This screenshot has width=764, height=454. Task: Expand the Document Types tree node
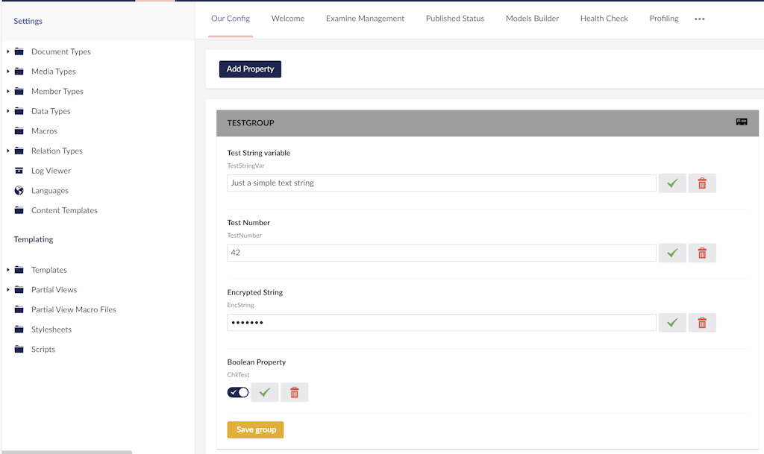(x=7, y=51)
